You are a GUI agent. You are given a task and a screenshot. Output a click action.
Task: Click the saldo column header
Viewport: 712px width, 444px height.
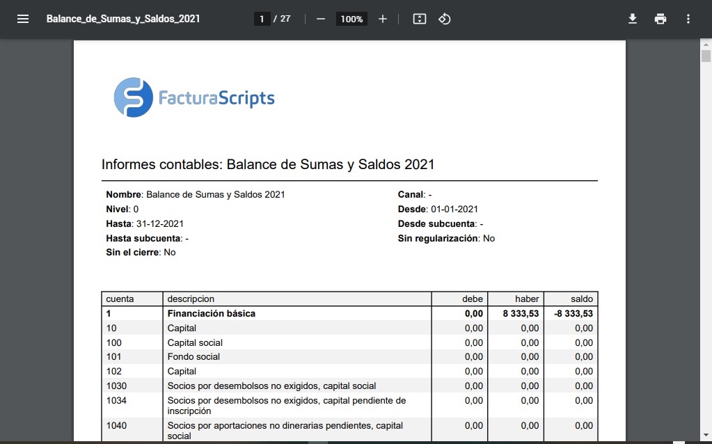pos(581,299)
